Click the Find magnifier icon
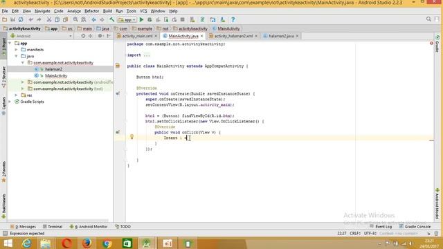The height and width of the screenshot is (249, 443). point(75,20)
